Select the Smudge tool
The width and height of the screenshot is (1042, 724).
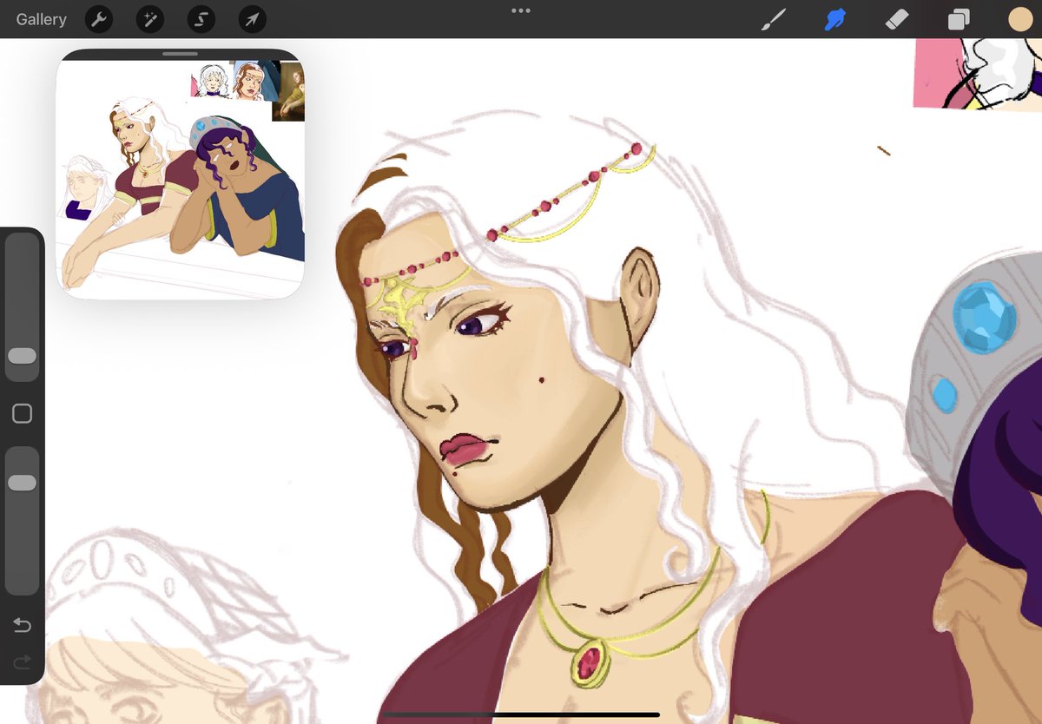pyautogui.click(x=834, y=19)
